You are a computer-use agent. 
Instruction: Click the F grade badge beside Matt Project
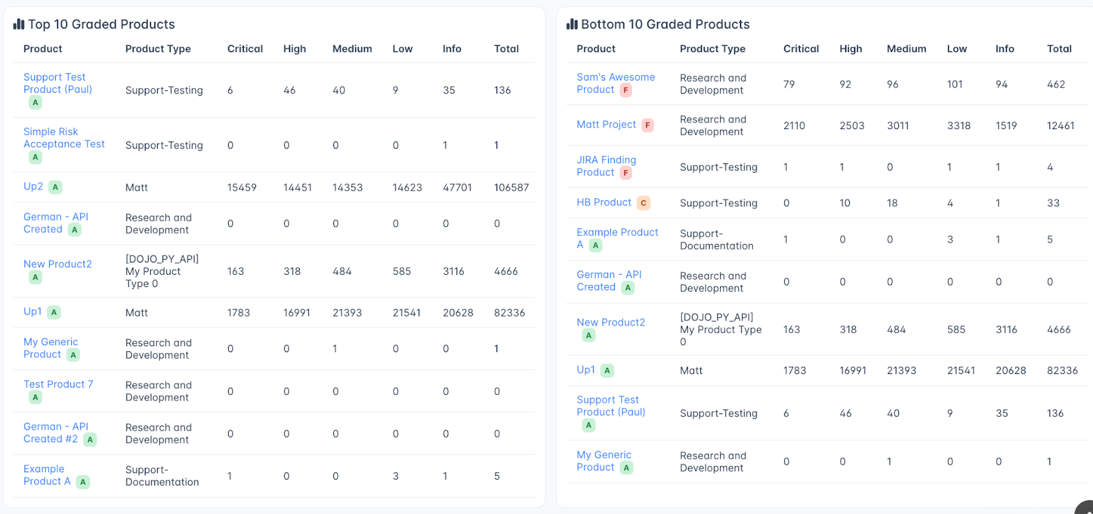pos(648,125)
